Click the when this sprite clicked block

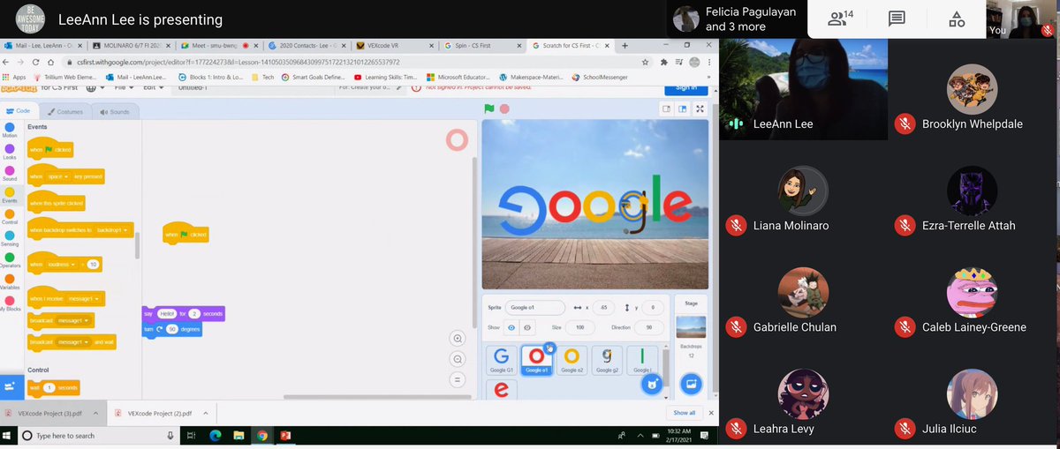(x=56, y=202)
